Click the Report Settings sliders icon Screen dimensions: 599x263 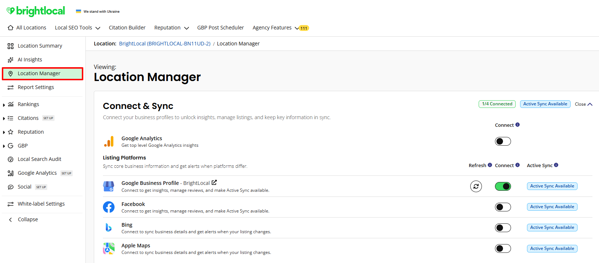pos(11,88)
